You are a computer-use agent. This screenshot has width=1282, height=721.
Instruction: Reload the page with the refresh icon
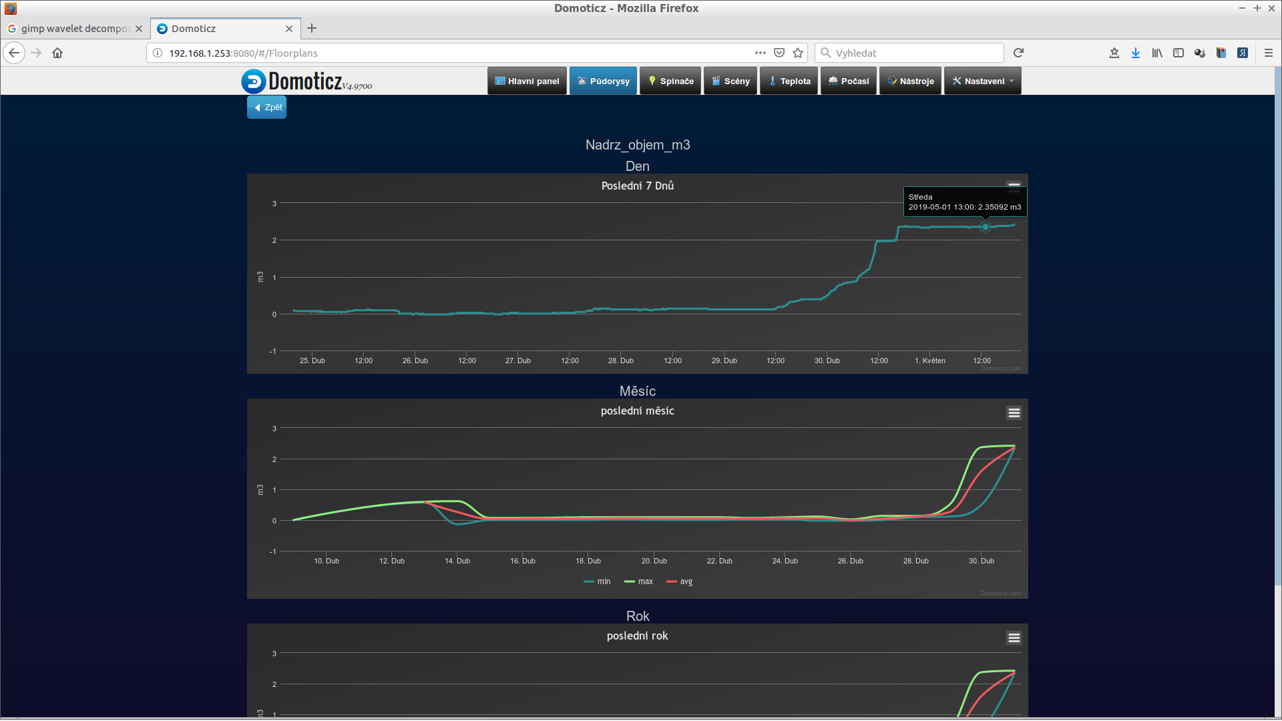tap(1018, 53)
